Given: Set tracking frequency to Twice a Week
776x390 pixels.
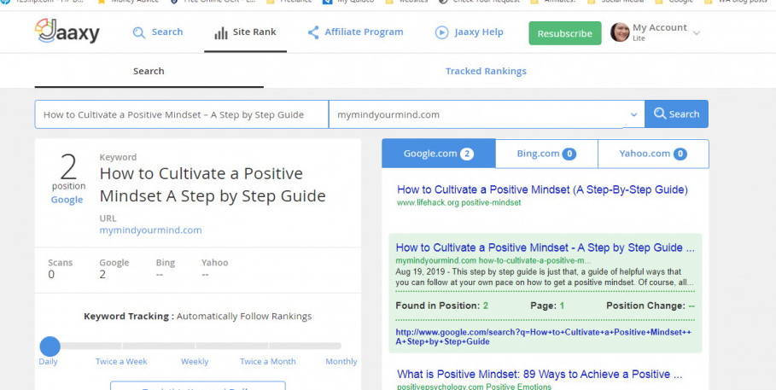Looking at the screenshot, I should 121,361.
